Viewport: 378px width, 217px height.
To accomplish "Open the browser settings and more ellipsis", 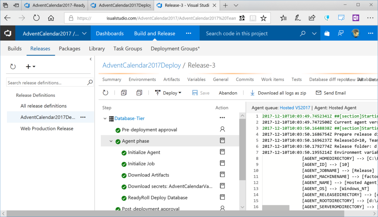I will pyautogui.click(x=370, y=18).
